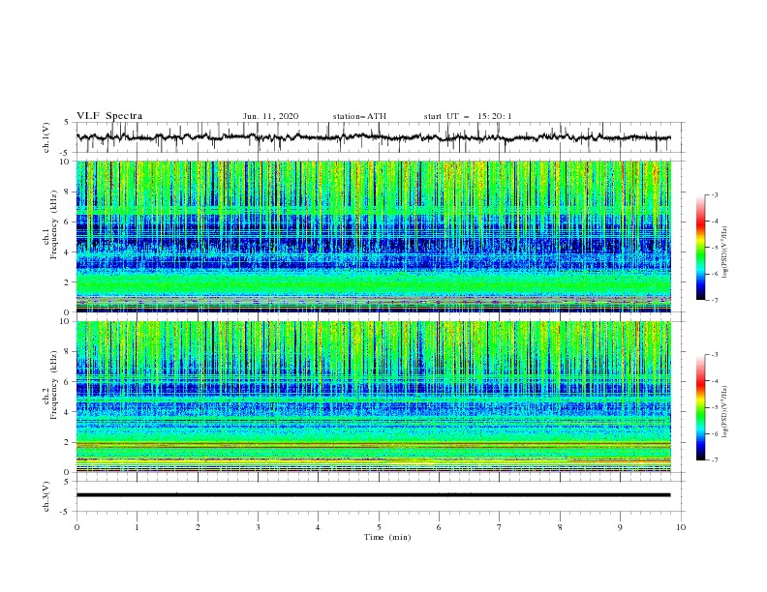
Task: Click the log(PSD) label beside ch.1 colorbar
Action: point(724,252)
